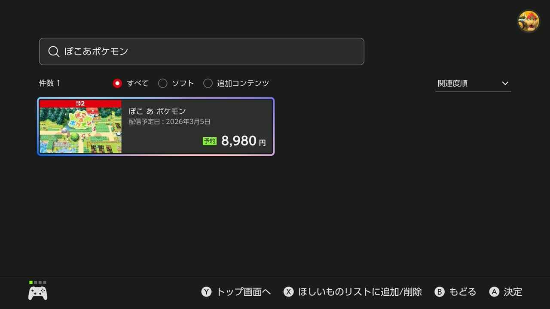Image resolution: width=550 pixels, height=309 pixels.
Task: Click the トップ画面へ footer label
Action: [243, 292]
